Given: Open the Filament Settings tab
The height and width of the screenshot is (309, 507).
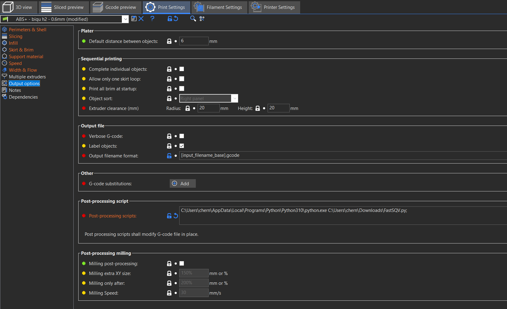Looking at the screenshot, I should (x=219, y=7).
